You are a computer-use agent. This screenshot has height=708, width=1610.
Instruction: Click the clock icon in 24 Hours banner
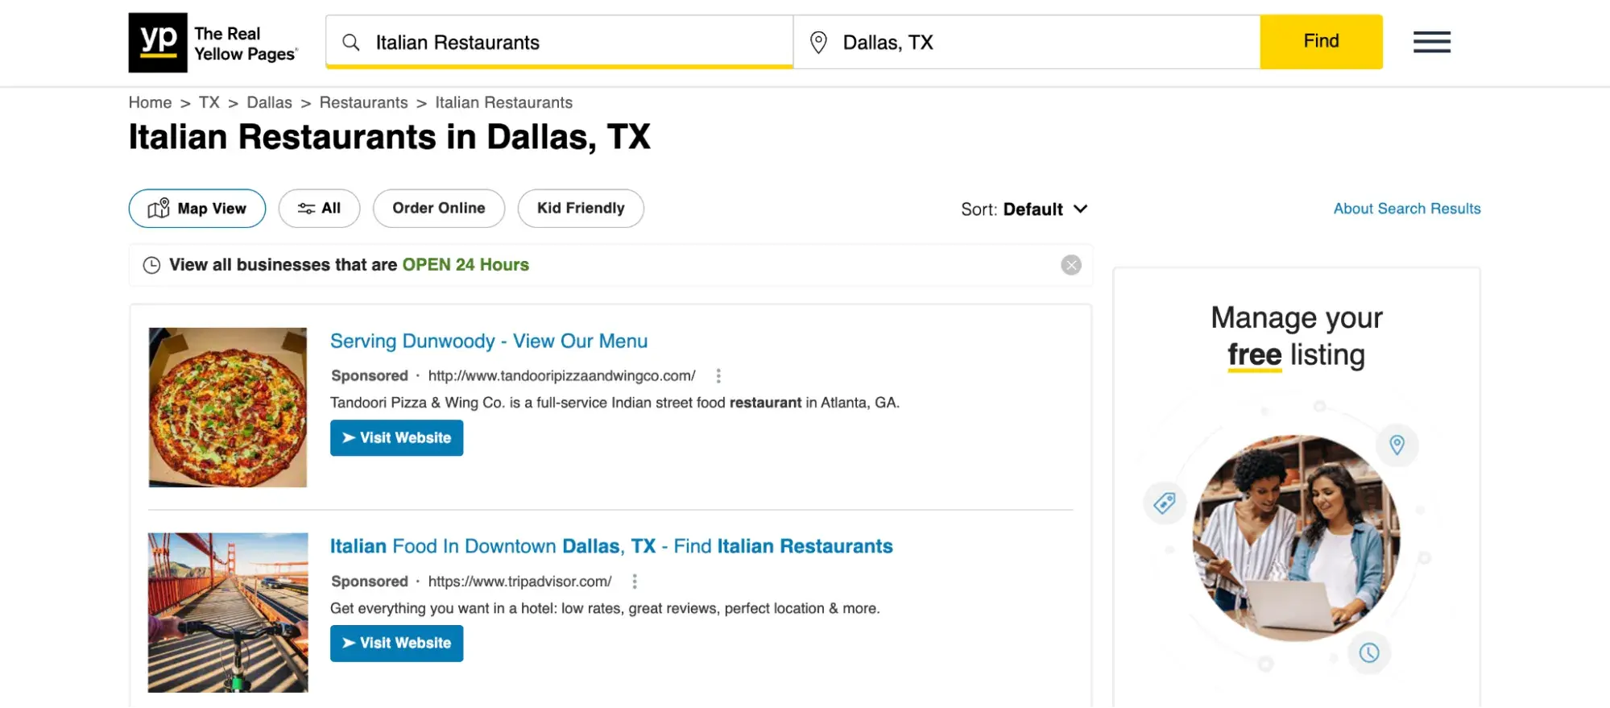pyautogui.click(x=151, y=265)
